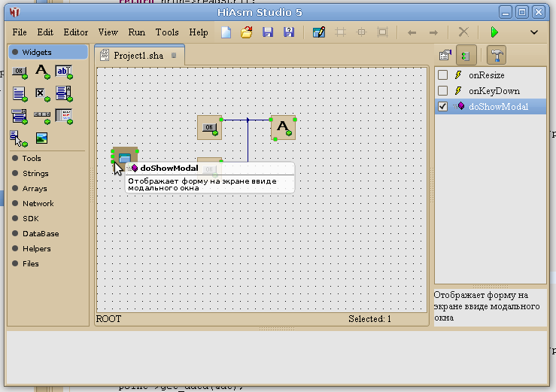Click the Open folder toolbar icon
556x392 pixels.
[x=246, y=32]
